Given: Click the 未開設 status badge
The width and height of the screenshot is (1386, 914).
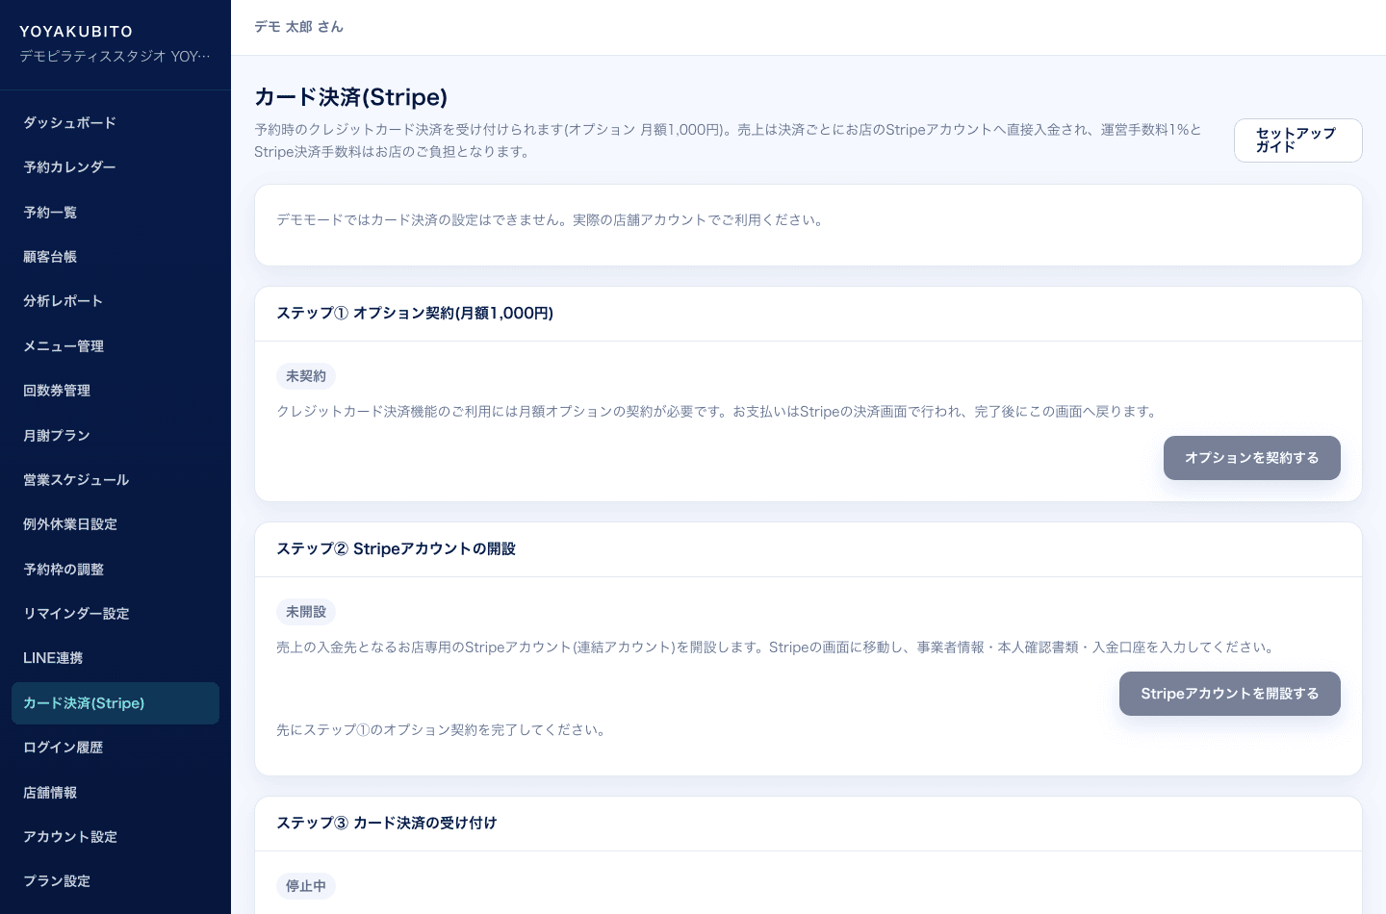Looking at the screenshot, I should [x=306, y=612].
